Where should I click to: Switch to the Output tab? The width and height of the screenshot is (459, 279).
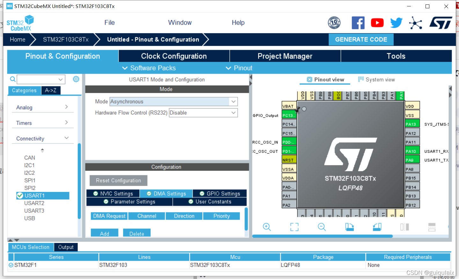[66, 247]
